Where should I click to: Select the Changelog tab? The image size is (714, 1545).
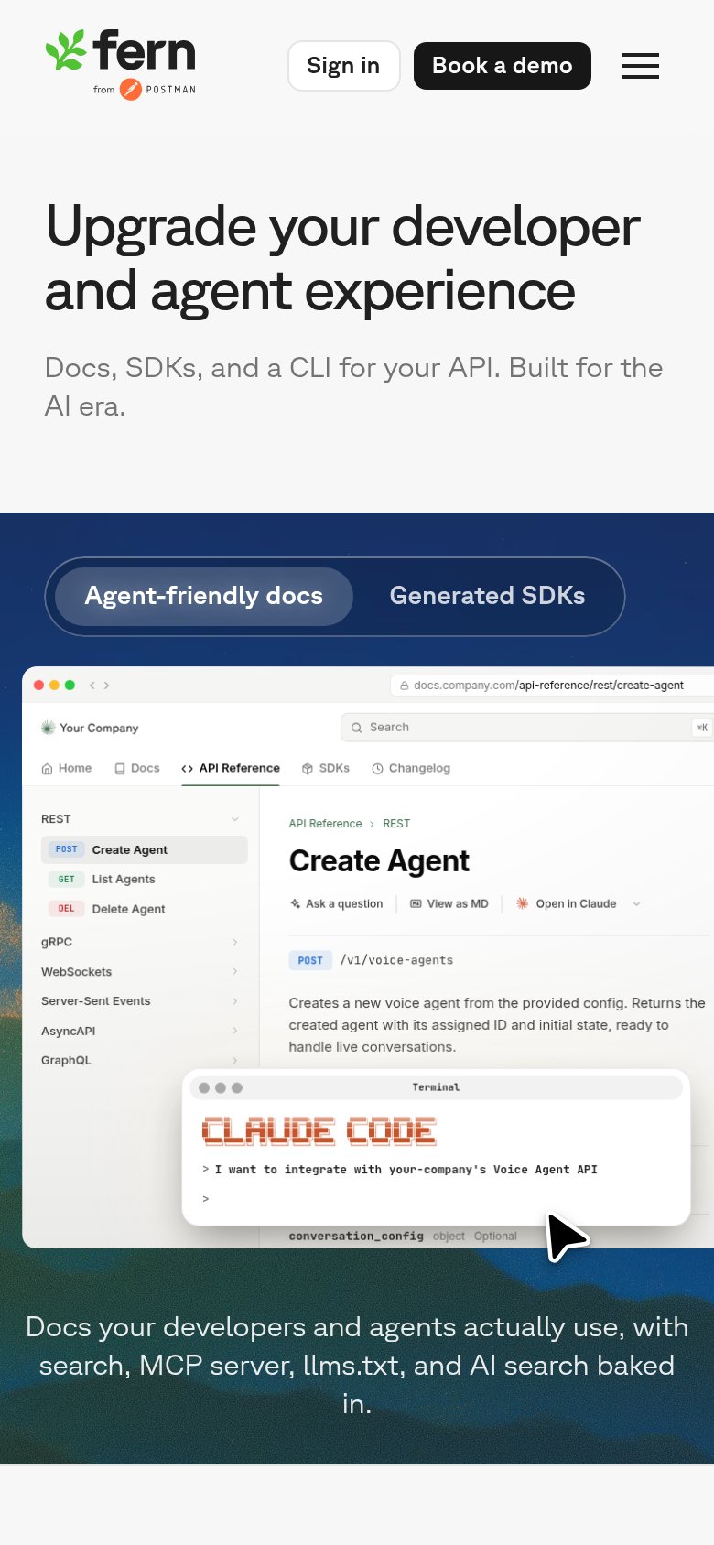click(411, 768)
